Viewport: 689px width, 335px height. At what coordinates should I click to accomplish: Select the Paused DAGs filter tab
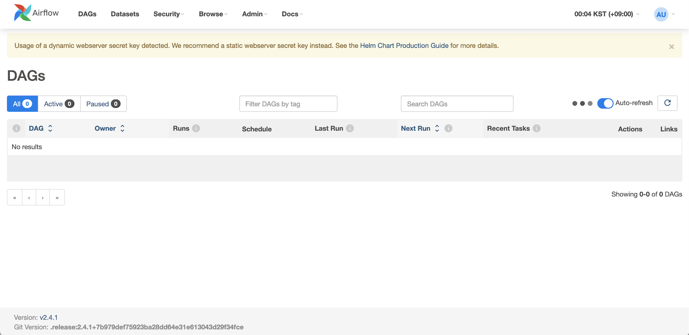103,104
